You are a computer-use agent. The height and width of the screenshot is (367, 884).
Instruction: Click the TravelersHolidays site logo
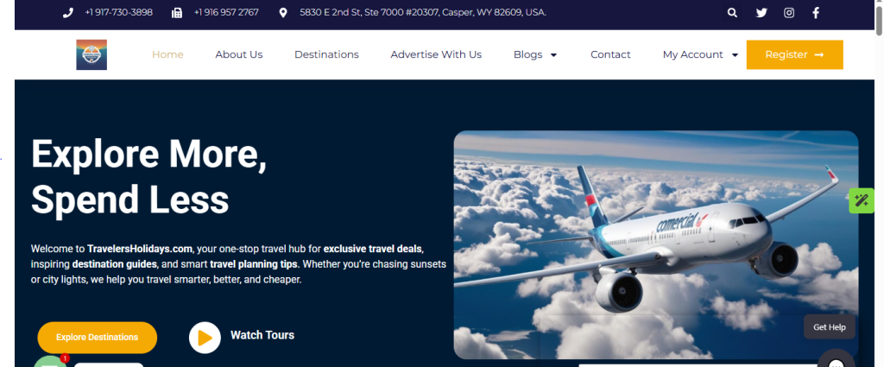(92, 54)
